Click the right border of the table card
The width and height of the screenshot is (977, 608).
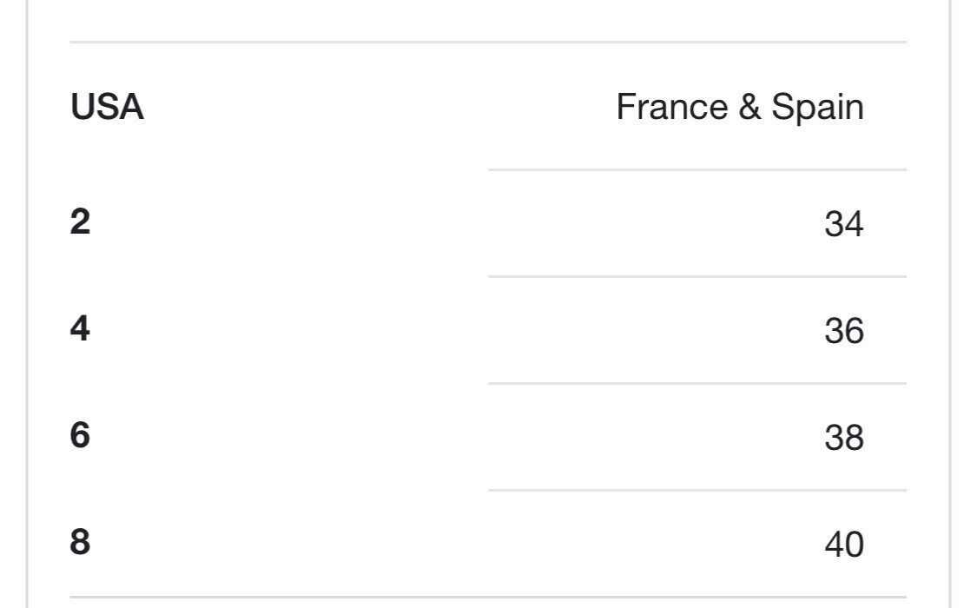tap(950, 304)
